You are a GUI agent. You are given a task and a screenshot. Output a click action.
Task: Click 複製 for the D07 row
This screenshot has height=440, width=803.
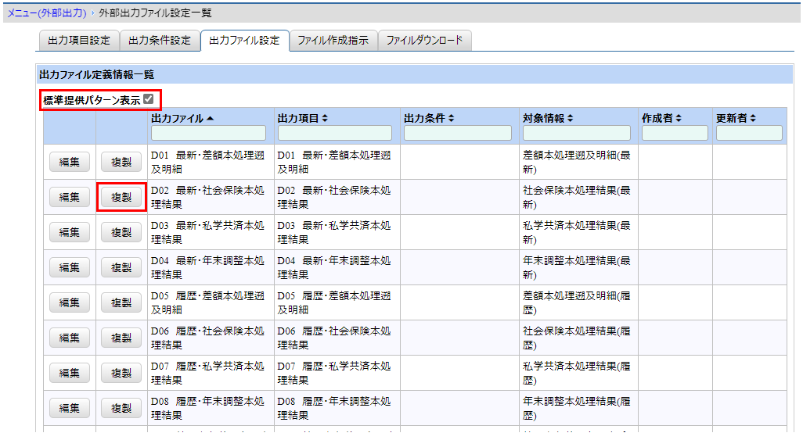pos(121,373)
